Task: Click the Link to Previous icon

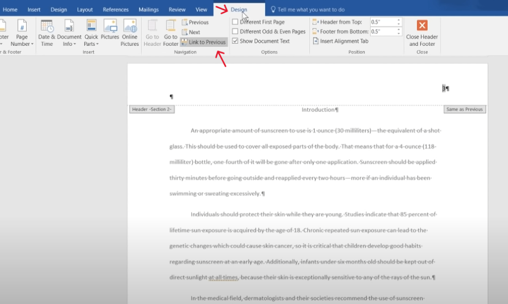Action: [x=184, y=42]
